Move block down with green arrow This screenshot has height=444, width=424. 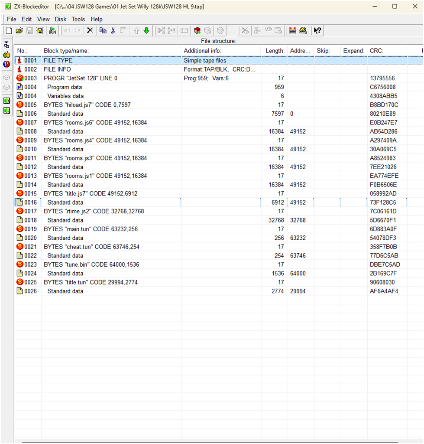pyautogui.click(x=146, y=30)
